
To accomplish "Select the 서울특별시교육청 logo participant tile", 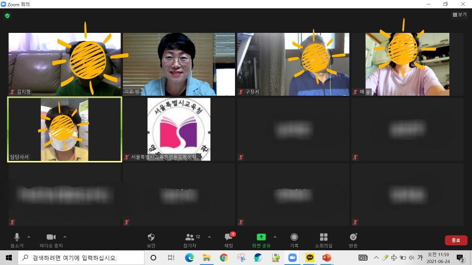I will [x=179, y=130].
